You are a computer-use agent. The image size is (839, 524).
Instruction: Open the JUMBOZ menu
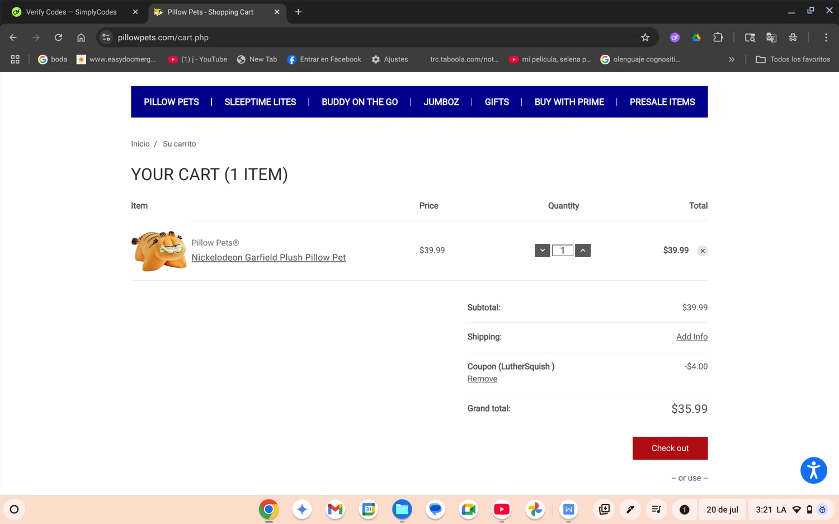(x=441, y=102)
